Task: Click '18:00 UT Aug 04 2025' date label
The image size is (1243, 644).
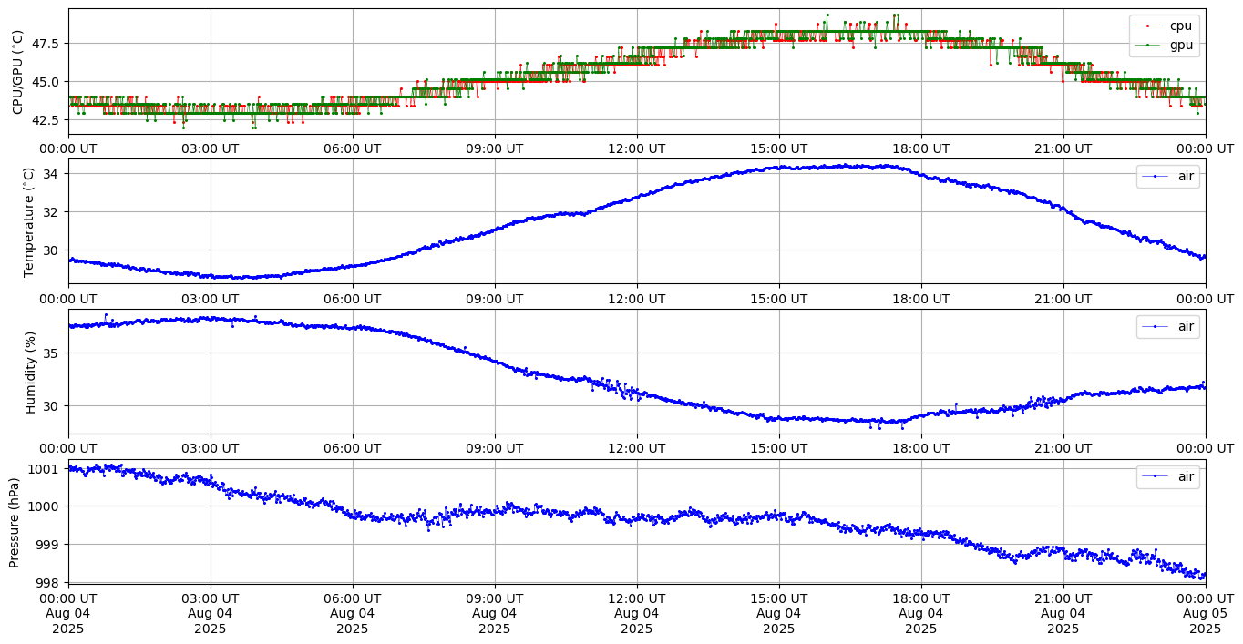Action: pyautogui.click(x=921, y=613)
